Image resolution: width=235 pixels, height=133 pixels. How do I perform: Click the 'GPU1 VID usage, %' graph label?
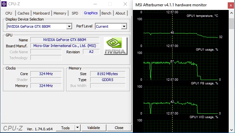point(204,117)
